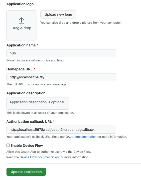Click the Authorization callback URL label
The image size is (141, 180).
point(29,122)
